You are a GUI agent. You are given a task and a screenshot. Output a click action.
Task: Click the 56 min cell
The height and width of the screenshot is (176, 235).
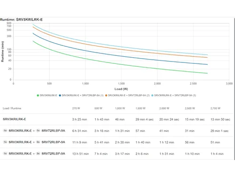(190, 142)
